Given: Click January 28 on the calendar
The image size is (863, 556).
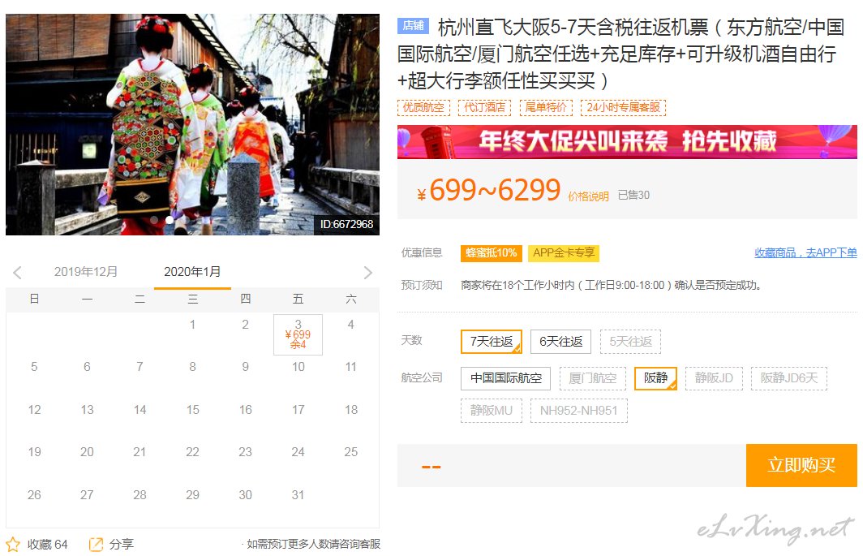Looking at the screenshot, I should (x=140, y=495).
